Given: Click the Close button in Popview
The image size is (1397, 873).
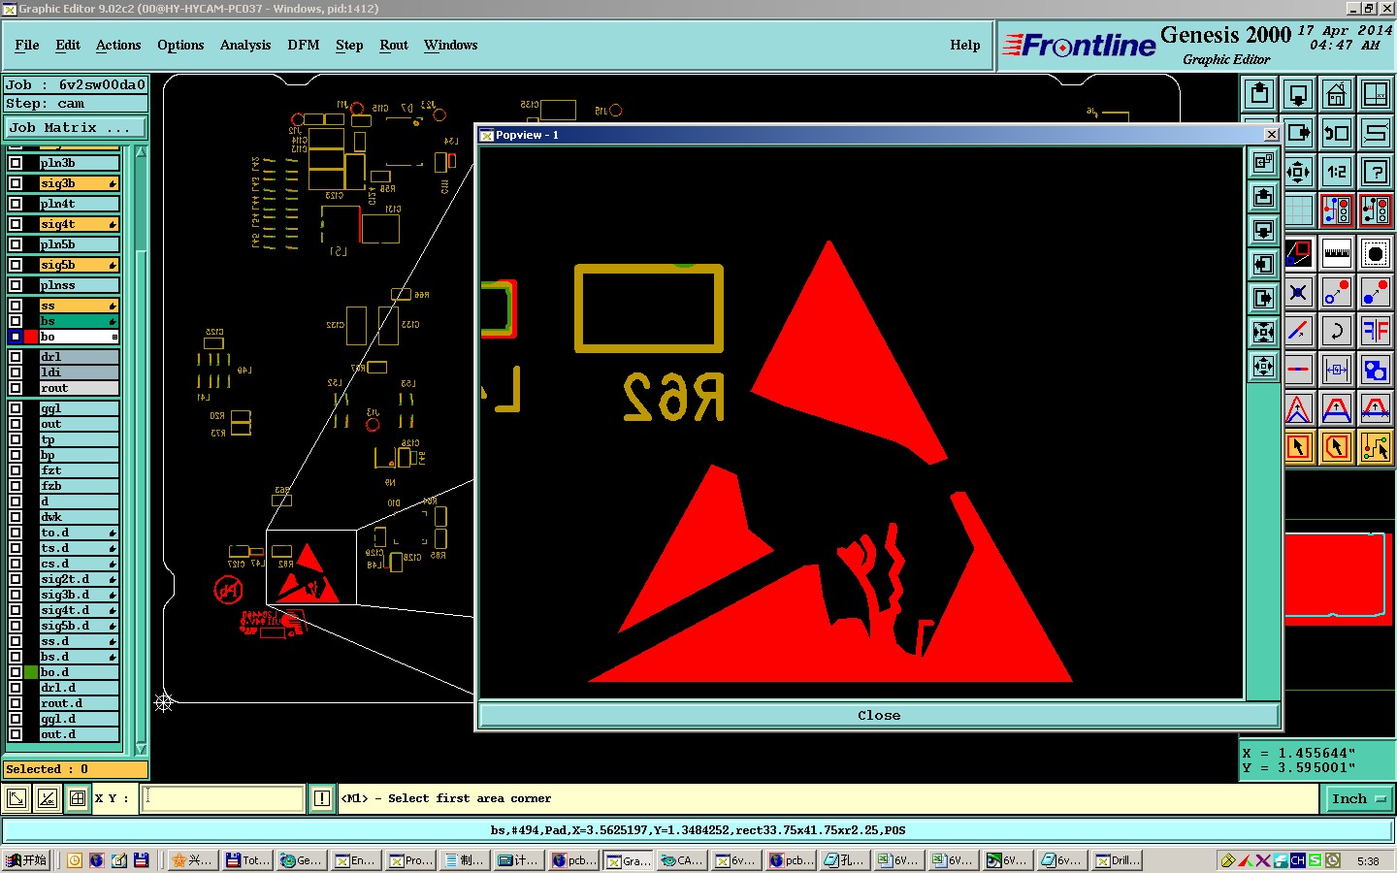Looking at the screenshot, I should [879, 715].
